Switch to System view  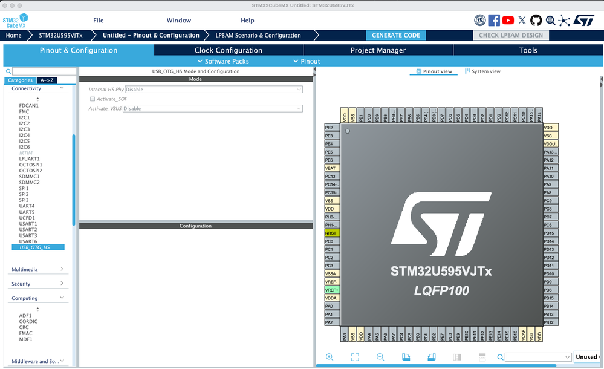(x=482, y=71)
